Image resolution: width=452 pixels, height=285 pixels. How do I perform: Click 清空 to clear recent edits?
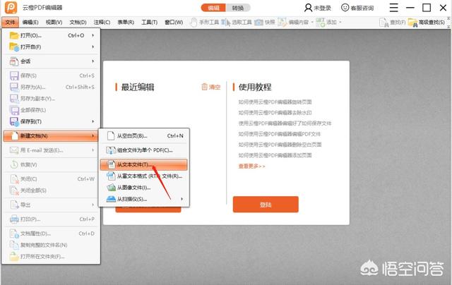click(x=210, y=87)
